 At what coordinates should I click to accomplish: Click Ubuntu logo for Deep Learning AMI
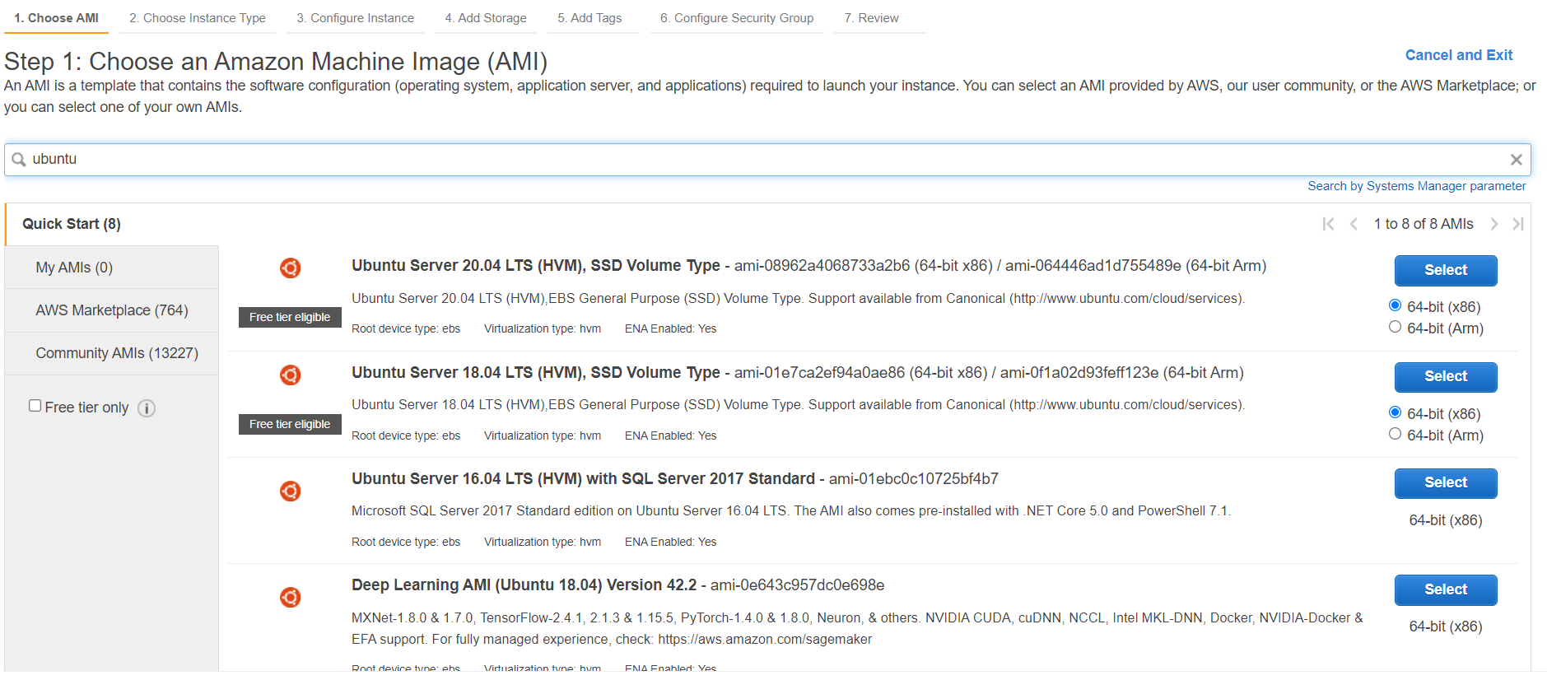pos(290,597)
